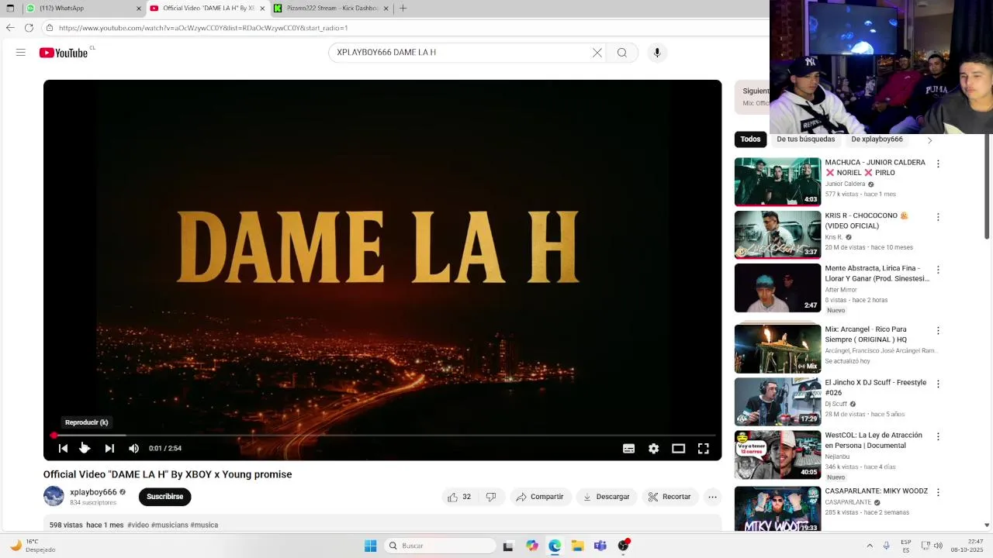Open options menu for the MACHUCA video

click(x=938, y=164)
